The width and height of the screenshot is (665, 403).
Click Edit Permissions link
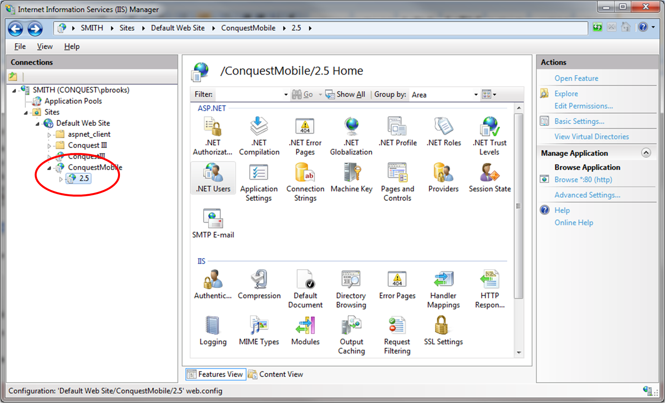click(x=584, y=106)
